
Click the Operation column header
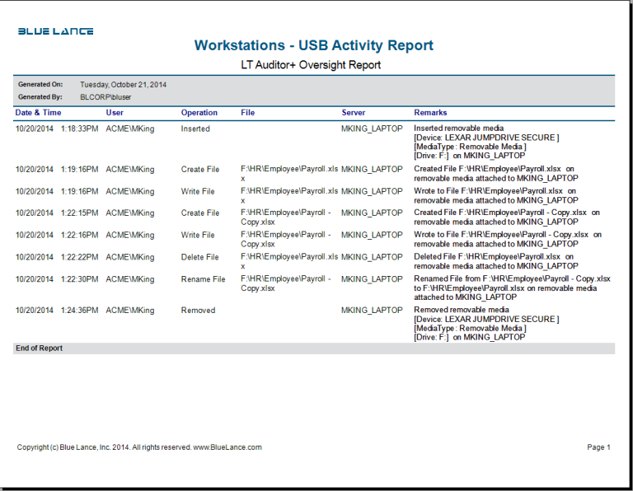(199, 113)
